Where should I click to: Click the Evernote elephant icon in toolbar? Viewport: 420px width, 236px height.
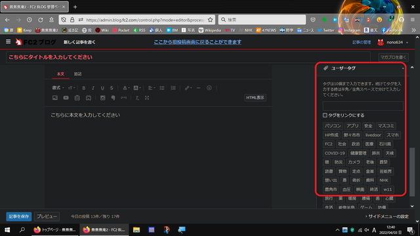[113, 98]
